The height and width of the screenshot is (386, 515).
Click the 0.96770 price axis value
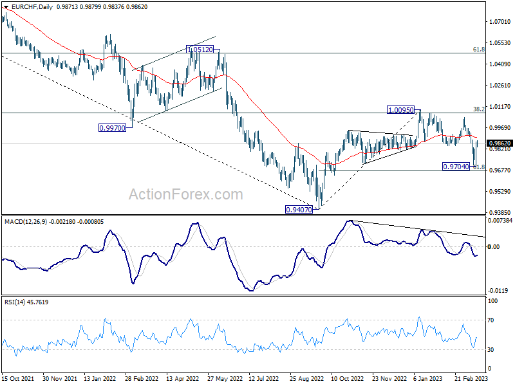click(500, 170)
